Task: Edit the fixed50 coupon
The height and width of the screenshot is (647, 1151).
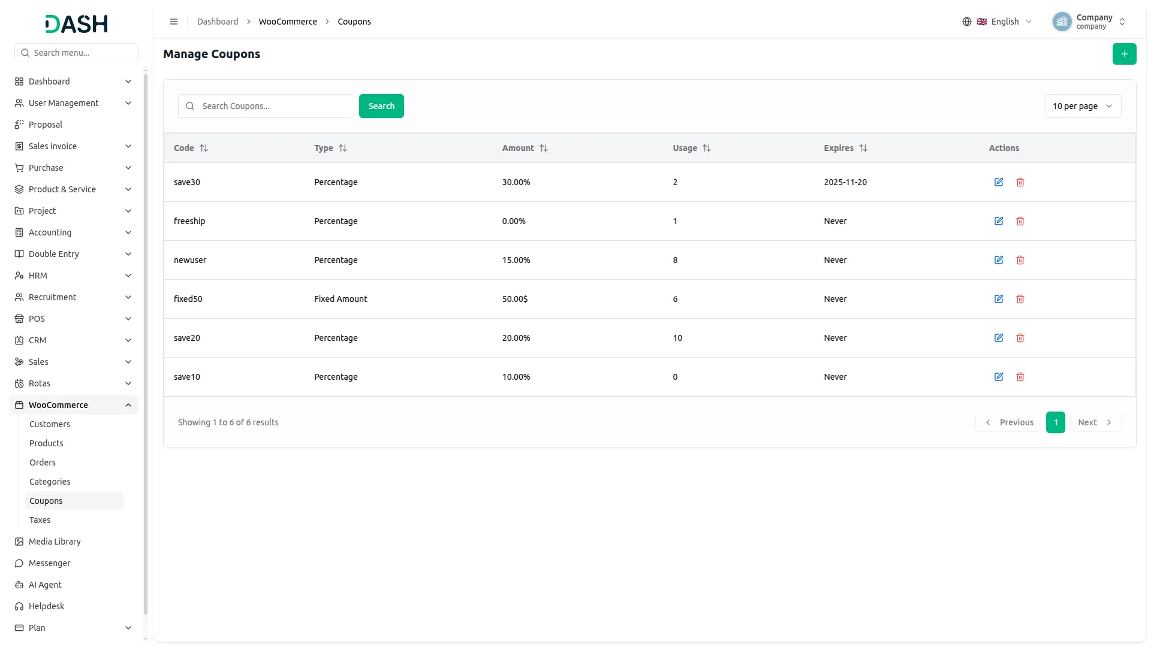Action: [x=999, y=299]
